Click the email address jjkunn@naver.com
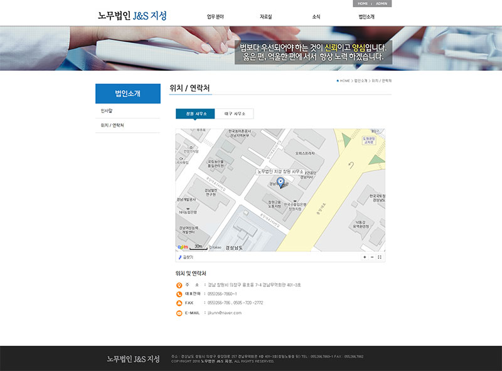This screenshot has width=502, height=371. tap(225, 313)
